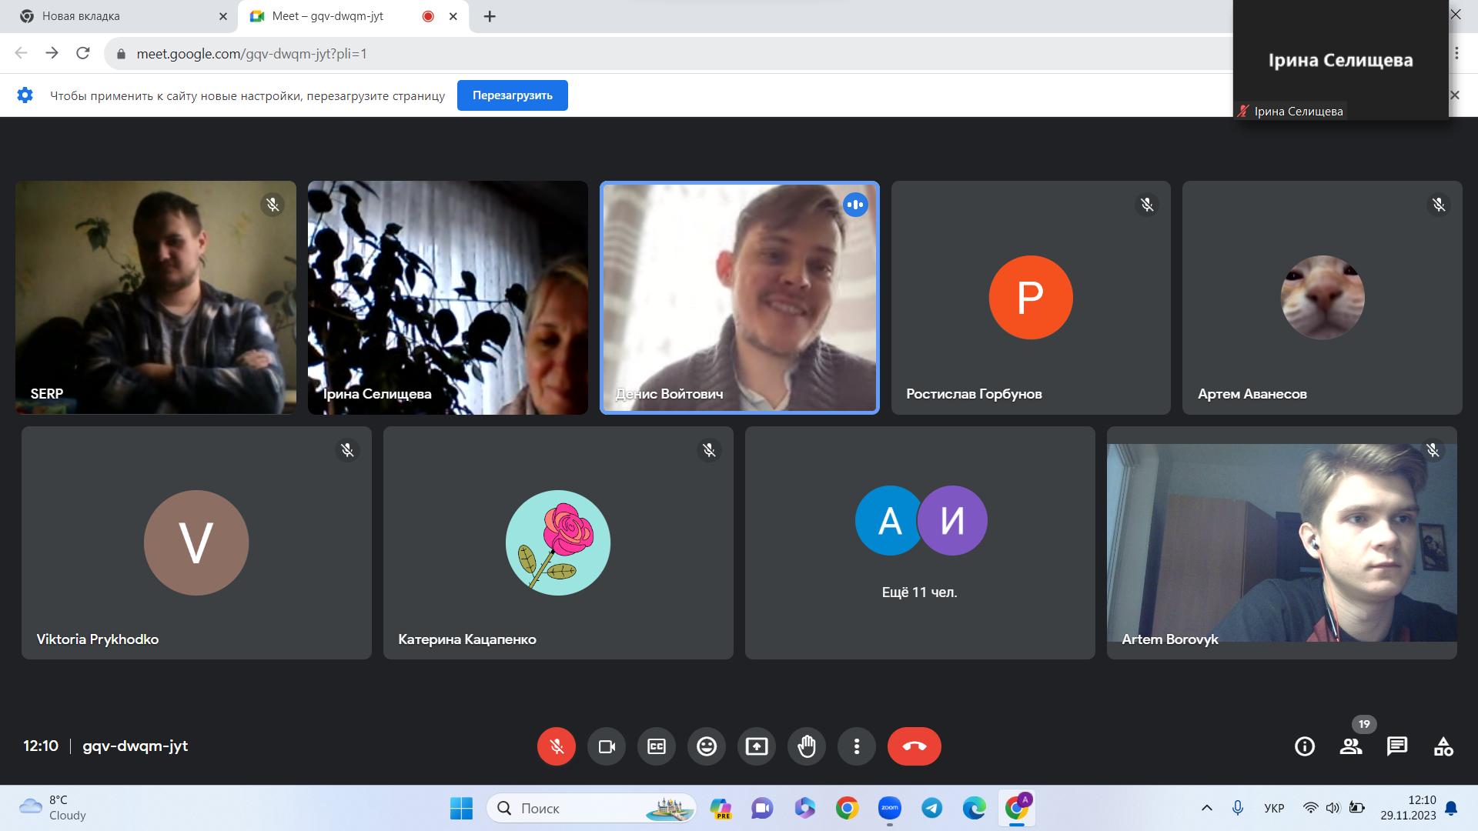The width and height of the screenshot is (1478, 831).
Task: Show the participants list with 19 people
Action: pyautogui.click(x=1351, y=746)
